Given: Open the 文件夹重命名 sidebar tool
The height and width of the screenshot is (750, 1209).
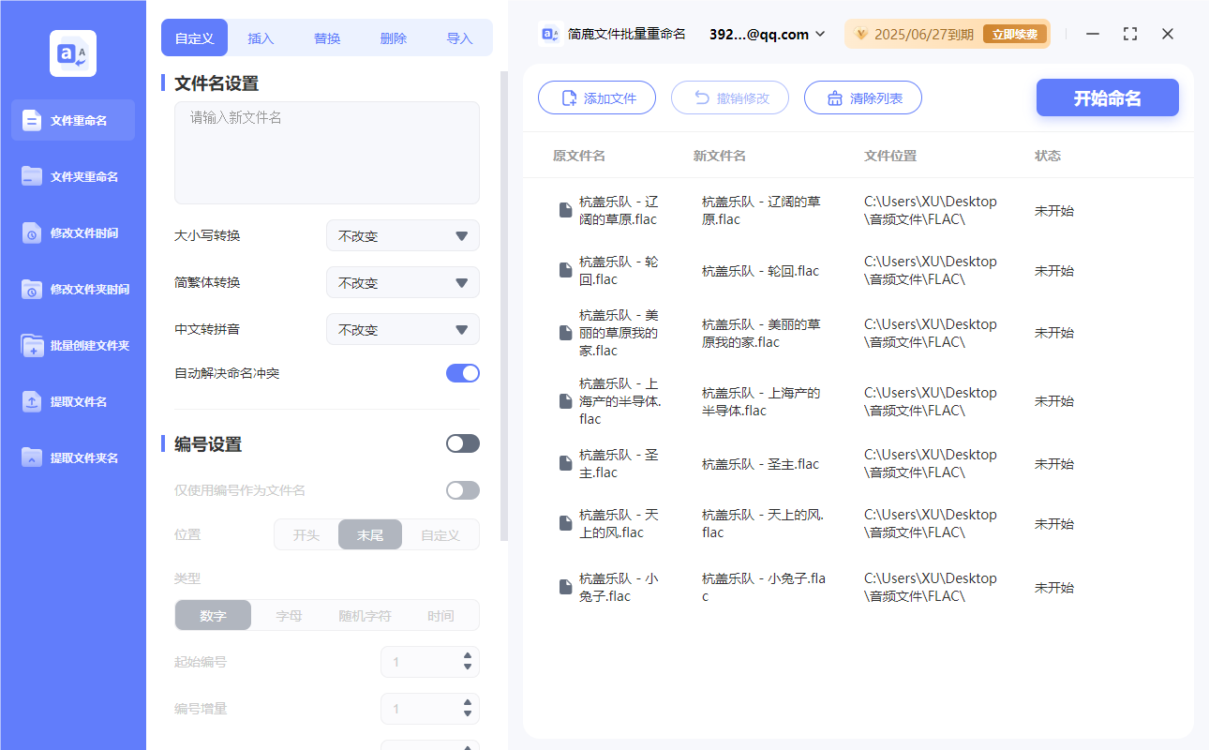Looking at the screenshot, I should click(72, 176).
